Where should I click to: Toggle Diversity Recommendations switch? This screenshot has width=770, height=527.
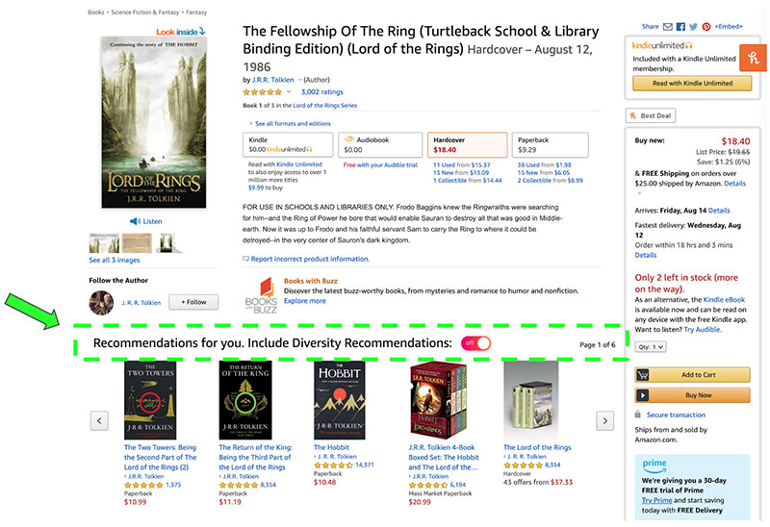475,343
